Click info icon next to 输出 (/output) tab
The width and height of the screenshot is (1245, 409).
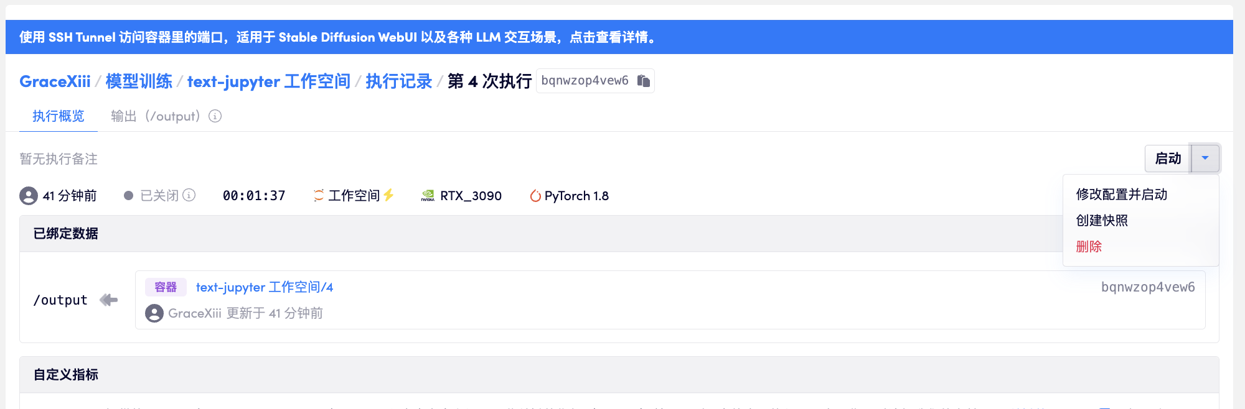click(x=215, y=116)
